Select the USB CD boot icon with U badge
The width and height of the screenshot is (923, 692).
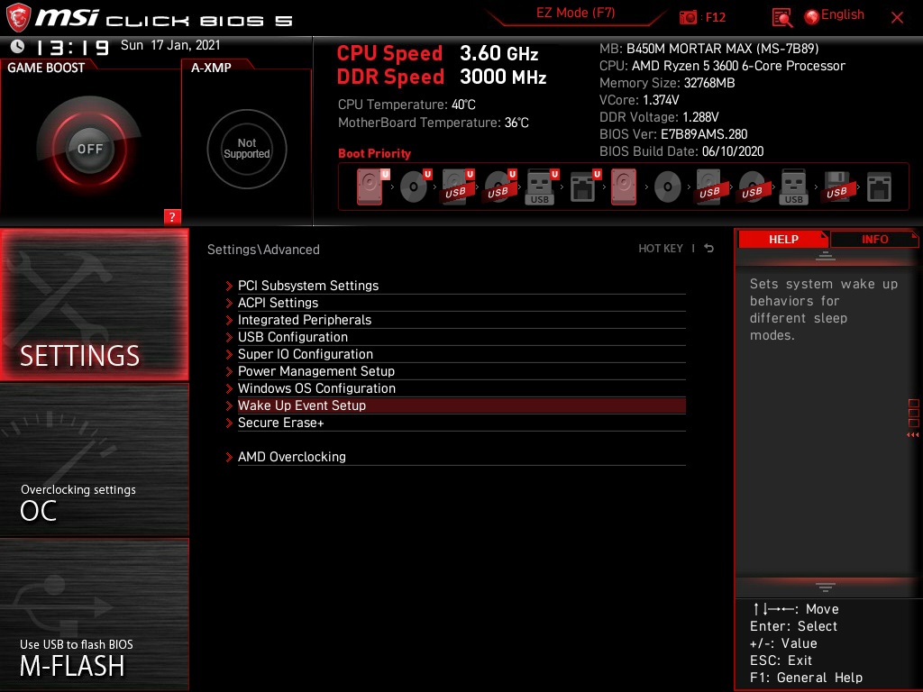click(x=499, y=187)
